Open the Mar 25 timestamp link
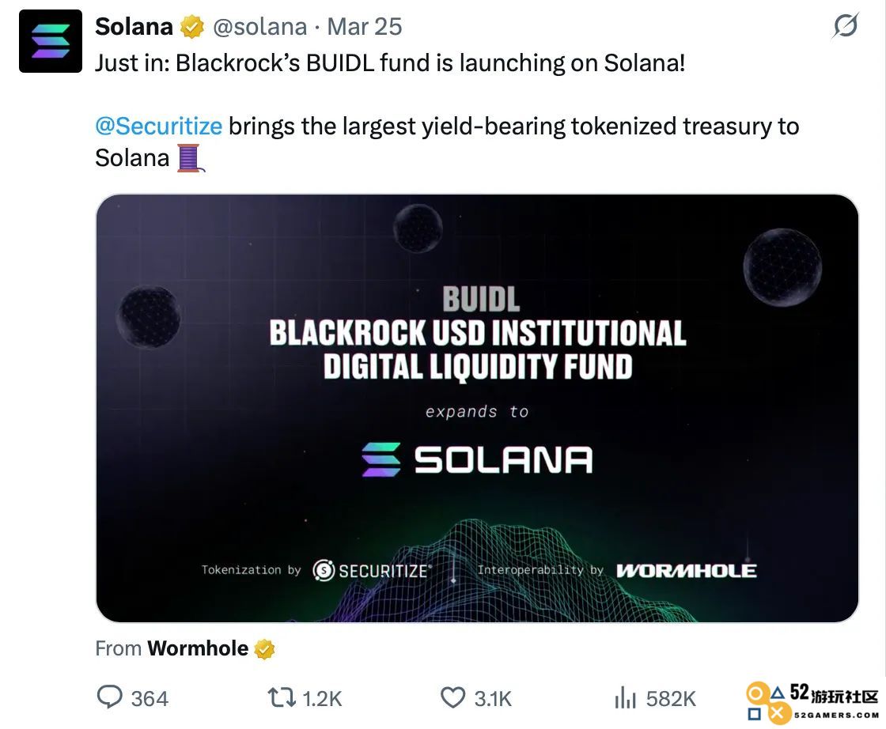This screenshot has width=886, height=729. click(x=365, y=27)
